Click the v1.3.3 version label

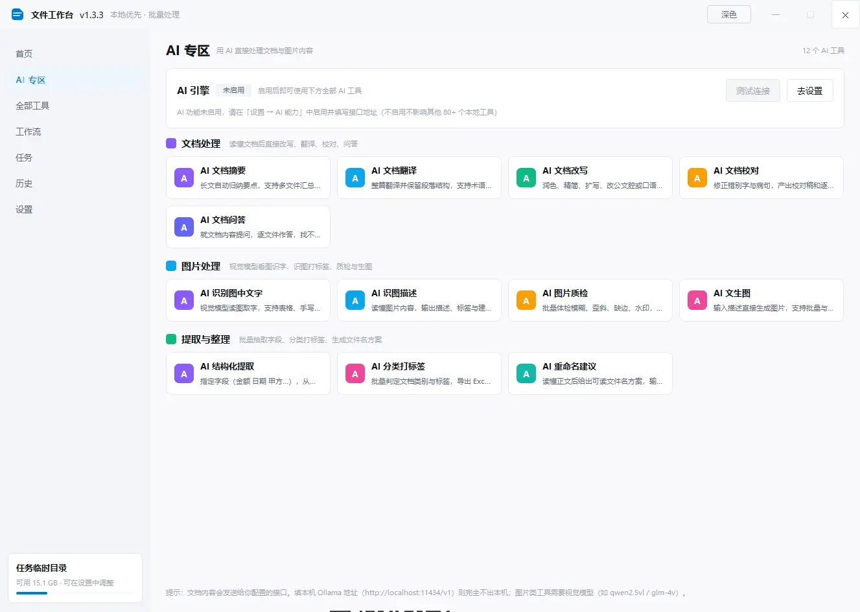pyautogui.click(x=91, y=15)
